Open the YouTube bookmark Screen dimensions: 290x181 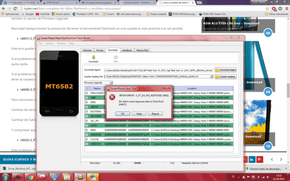click(43, 14)
